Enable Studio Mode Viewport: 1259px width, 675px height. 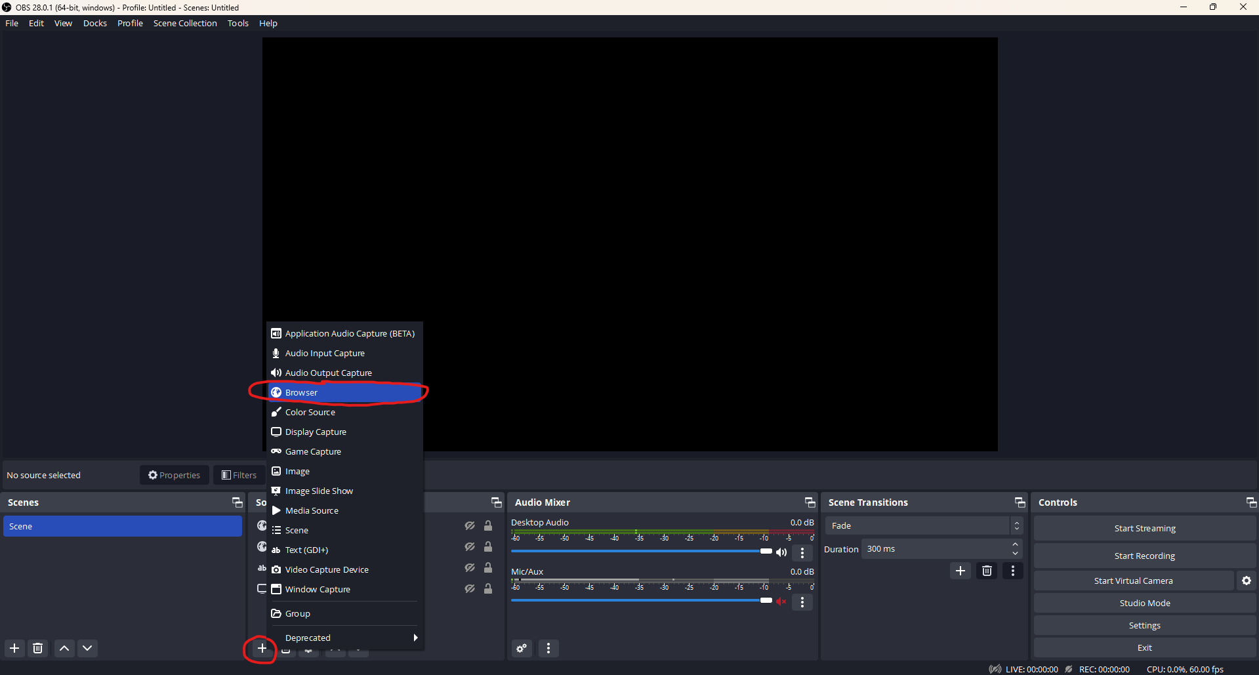click(x=1145, y=603)
